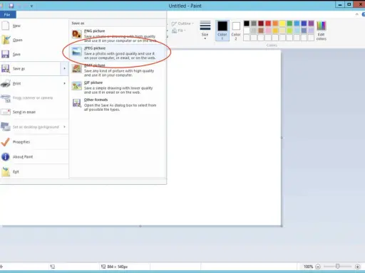
Task: Collapse the ribbon with the caret arrow
Action: pyautogui.click(x=356, y=14)
